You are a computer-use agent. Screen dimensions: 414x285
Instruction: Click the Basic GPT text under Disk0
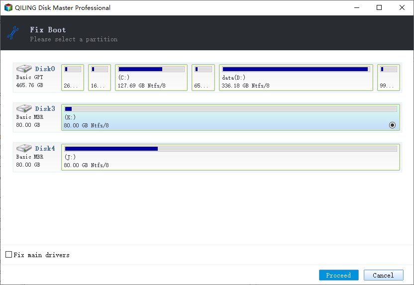[x=29, y=77]
